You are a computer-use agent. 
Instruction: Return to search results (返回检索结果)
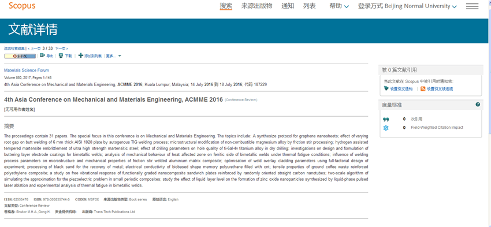(14, 49)
